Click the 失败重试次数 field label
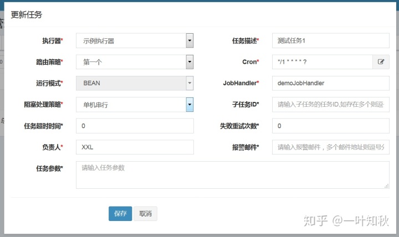The width and height of the screenshot is (399, 237). tap(239, 126)
